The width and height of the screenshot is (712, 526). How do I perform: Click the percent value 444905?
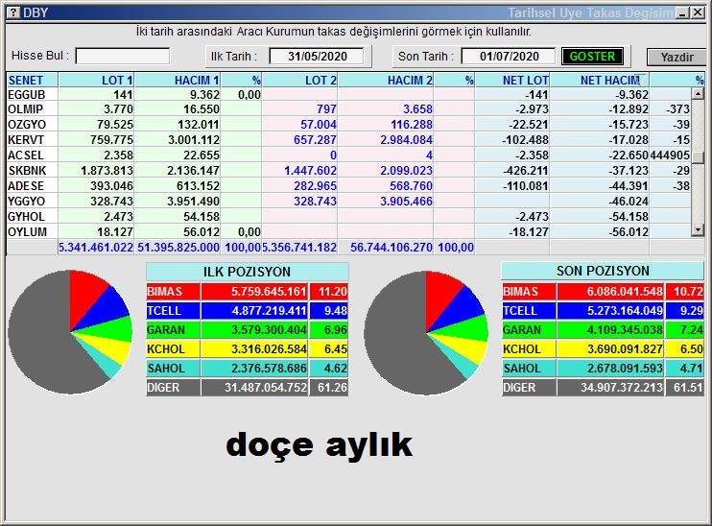tap(670, 155)
